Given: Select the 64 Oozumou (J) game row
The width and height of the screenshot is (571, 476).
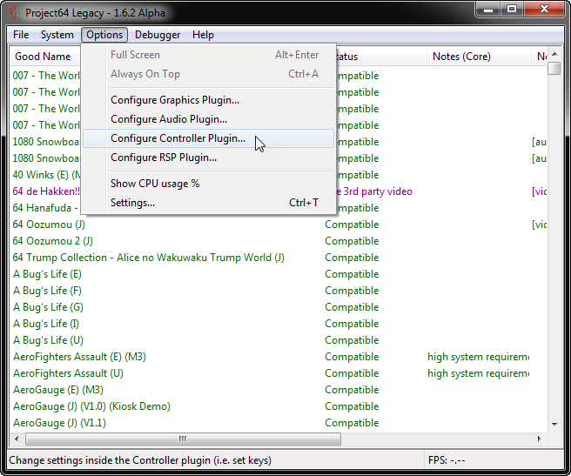Looking at the screenshot, I should coord(279,225).
